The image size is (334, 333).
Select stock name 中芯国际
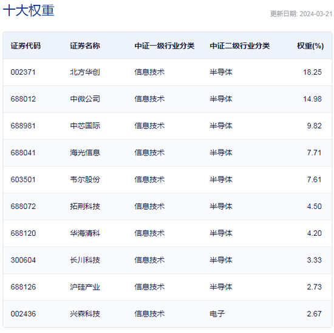point(85,126)
